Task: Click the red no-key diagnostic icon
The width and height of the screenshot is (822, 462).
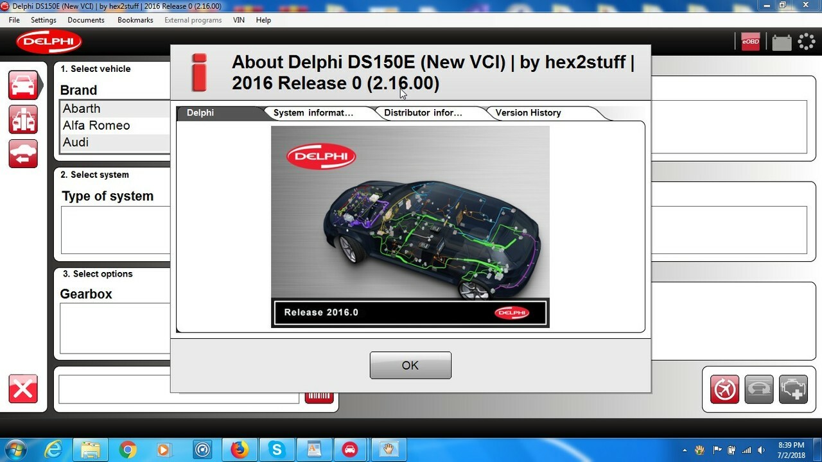Action: click(724, 389)
